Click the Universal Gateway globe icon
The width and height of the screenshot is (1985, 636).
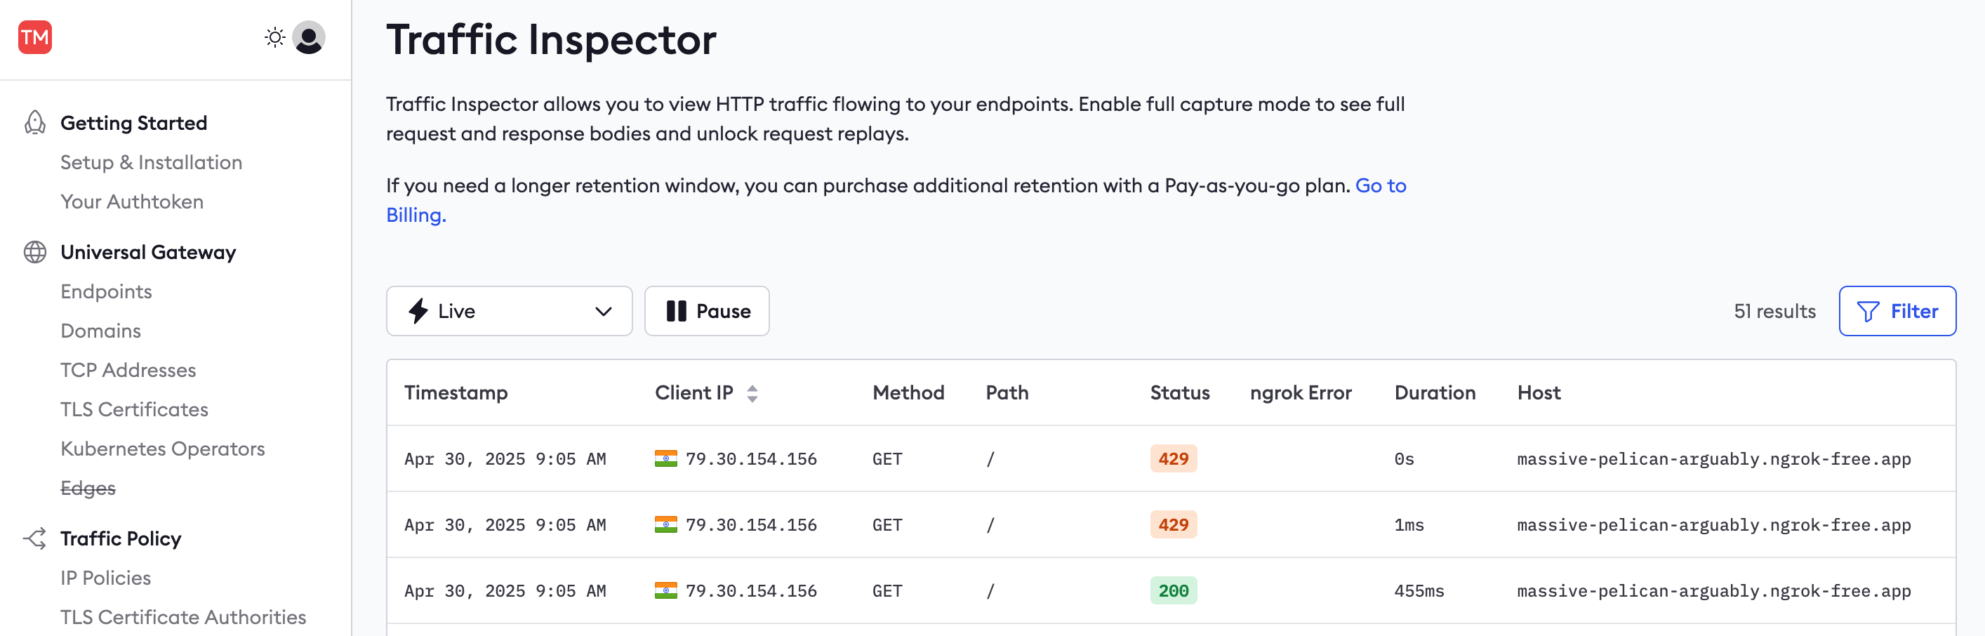point(34,252)
